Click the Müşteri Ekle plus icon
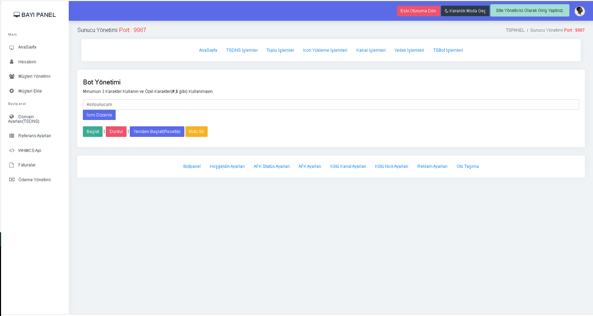 (12, 91)
